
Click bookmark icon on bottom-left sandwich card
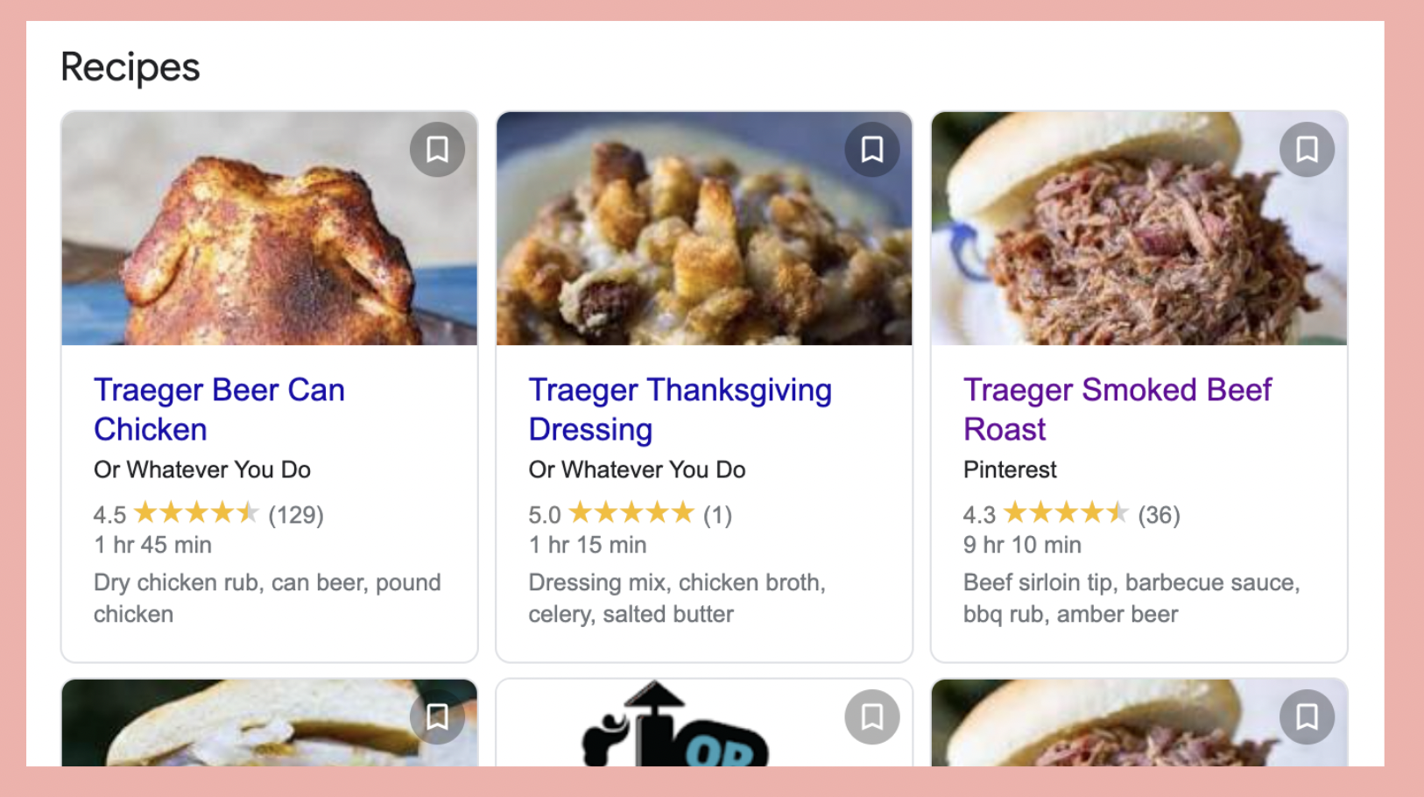point(437,717)
